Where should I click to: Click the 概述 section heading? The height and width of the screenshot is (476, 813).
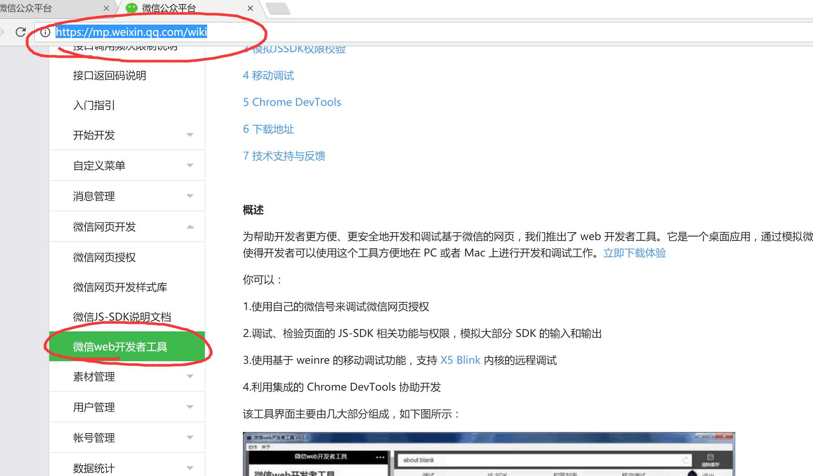coord(253,210)
